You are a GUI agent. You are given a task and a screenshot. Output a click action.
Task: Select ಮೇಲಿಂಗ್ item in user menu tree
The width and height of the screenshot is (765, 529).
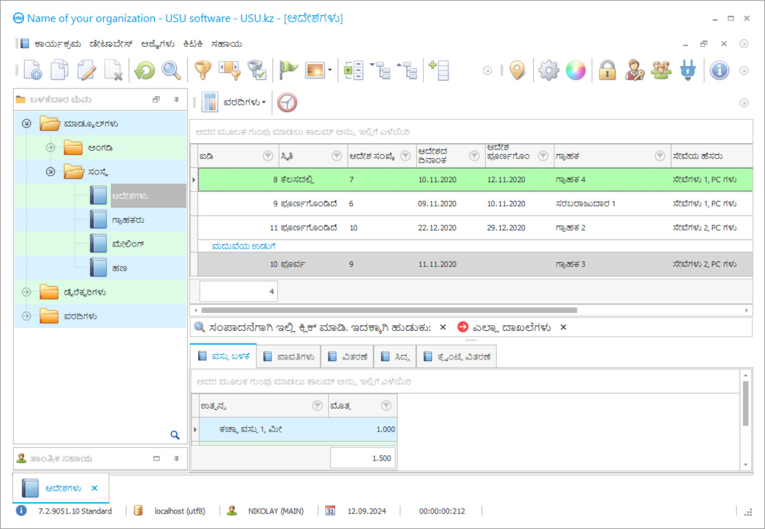click(128, 244)
